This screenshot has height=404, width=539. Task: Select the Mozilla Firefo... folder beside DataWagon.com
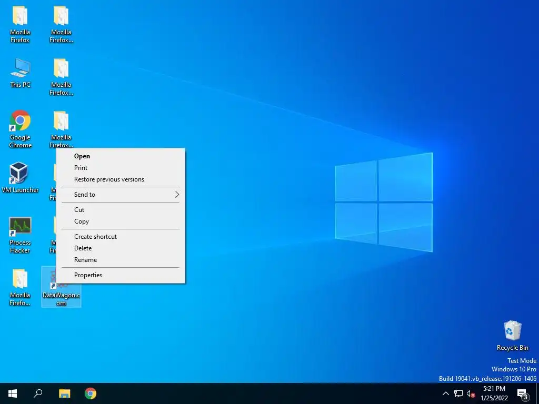click(20, 287)
